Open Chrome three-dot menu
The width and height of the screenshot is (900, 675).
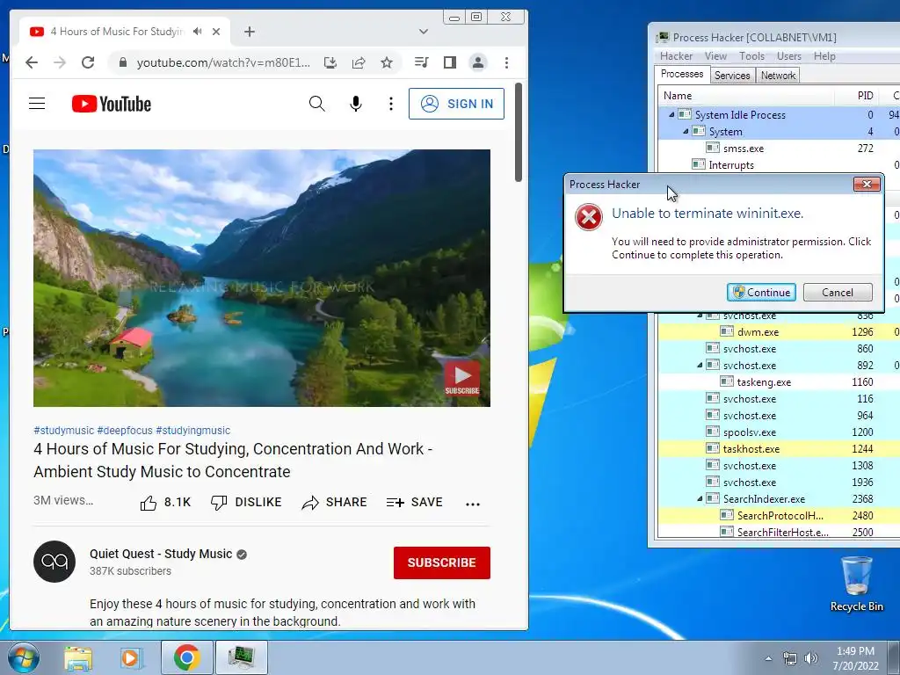pos(506,62)
